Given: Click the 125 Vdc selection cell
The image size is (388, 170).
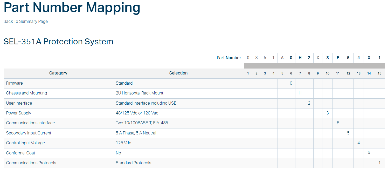Looking at the screenshot, I should (x=178, y=143).
